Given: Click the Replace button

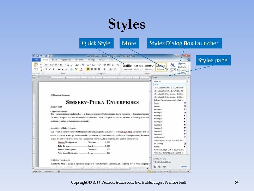Looking at the screenshot, I should pos(183,67).
